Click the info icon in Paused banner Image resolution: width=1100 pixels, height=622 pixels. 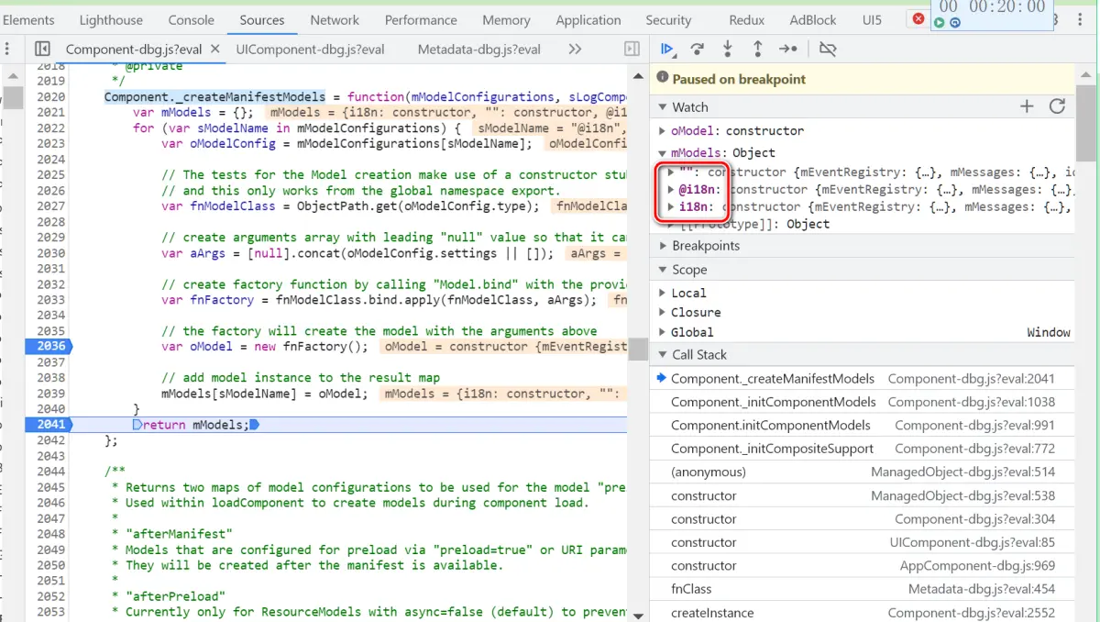(664, 79)
